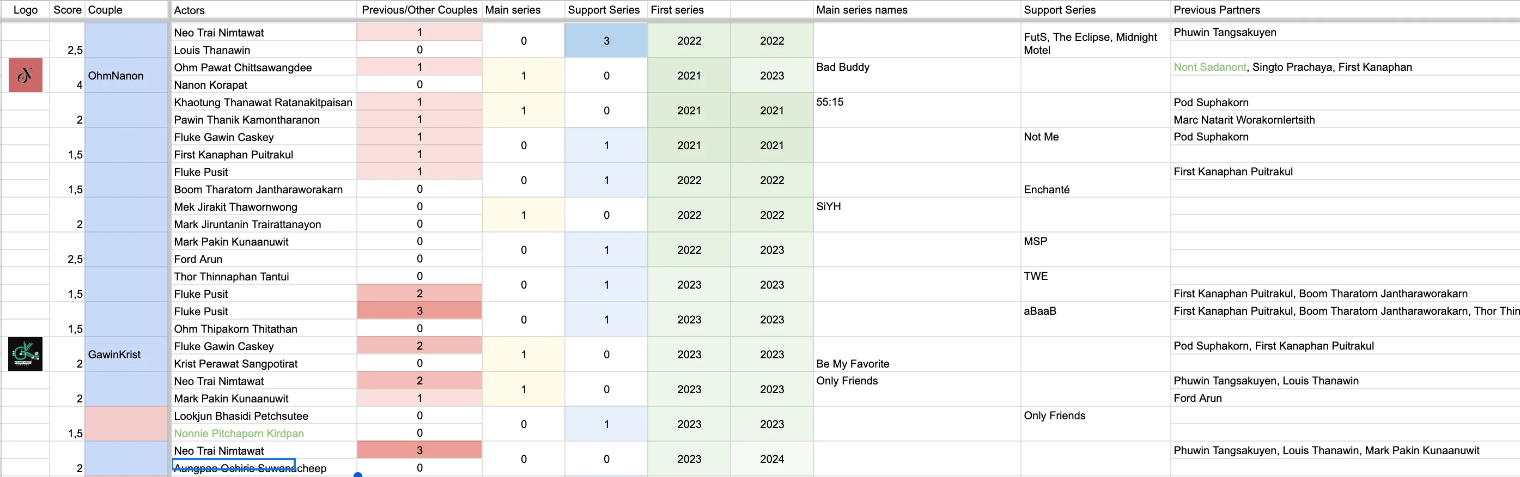Click the GawinKrist logo image
The width and height of the screenshot is (1520, 477).
tap(26, 354)
